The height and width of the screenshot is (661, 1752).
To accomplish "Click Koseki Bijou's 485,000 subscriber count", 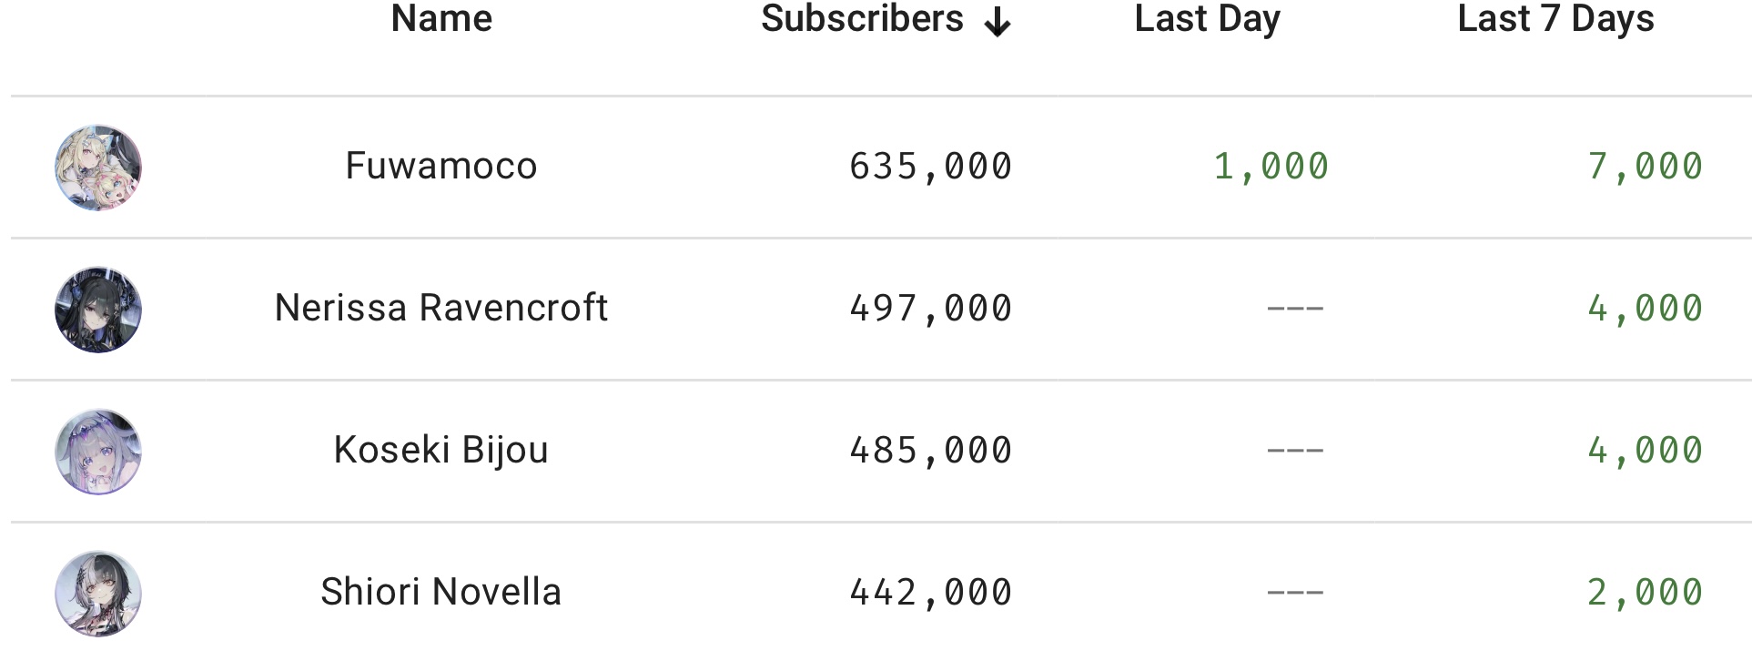I will click(x=930, y=451).
